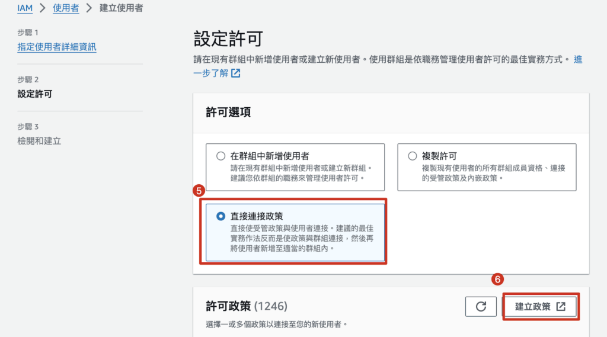Click external-link icon beside 一步了解
The height and width of the screenshot is (337, 607).
click(236, 73)
